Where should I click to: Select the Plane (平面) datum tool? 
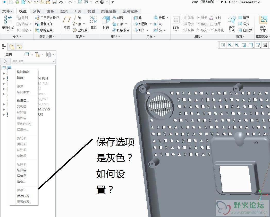tap(67, 23)
